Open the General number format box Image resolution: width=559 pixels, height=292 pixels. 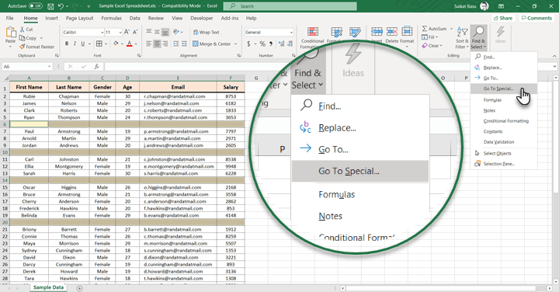(x=269, y=33)
